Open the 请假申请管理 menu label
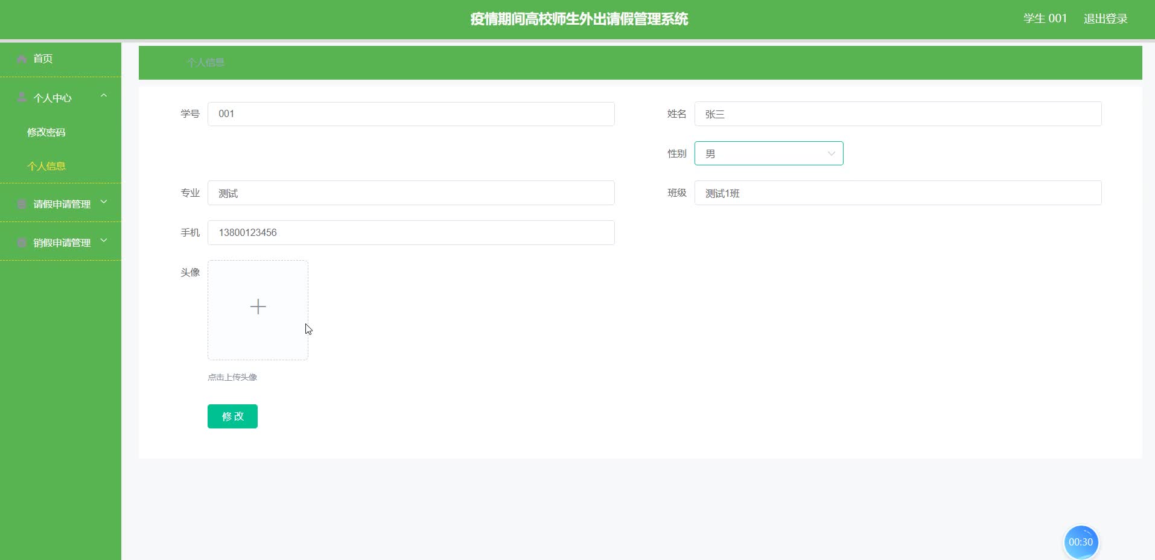Screen dimensions: 1155x560 [62, 204]
